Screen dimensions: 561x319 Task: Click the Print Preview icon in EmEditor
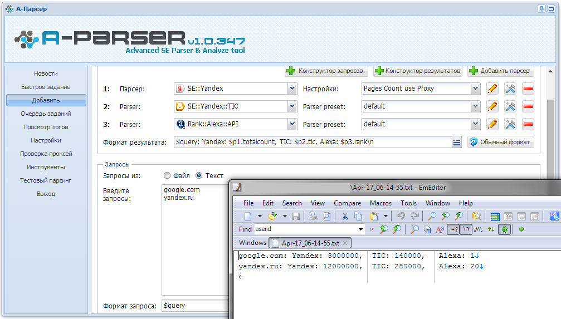(326, 216)
